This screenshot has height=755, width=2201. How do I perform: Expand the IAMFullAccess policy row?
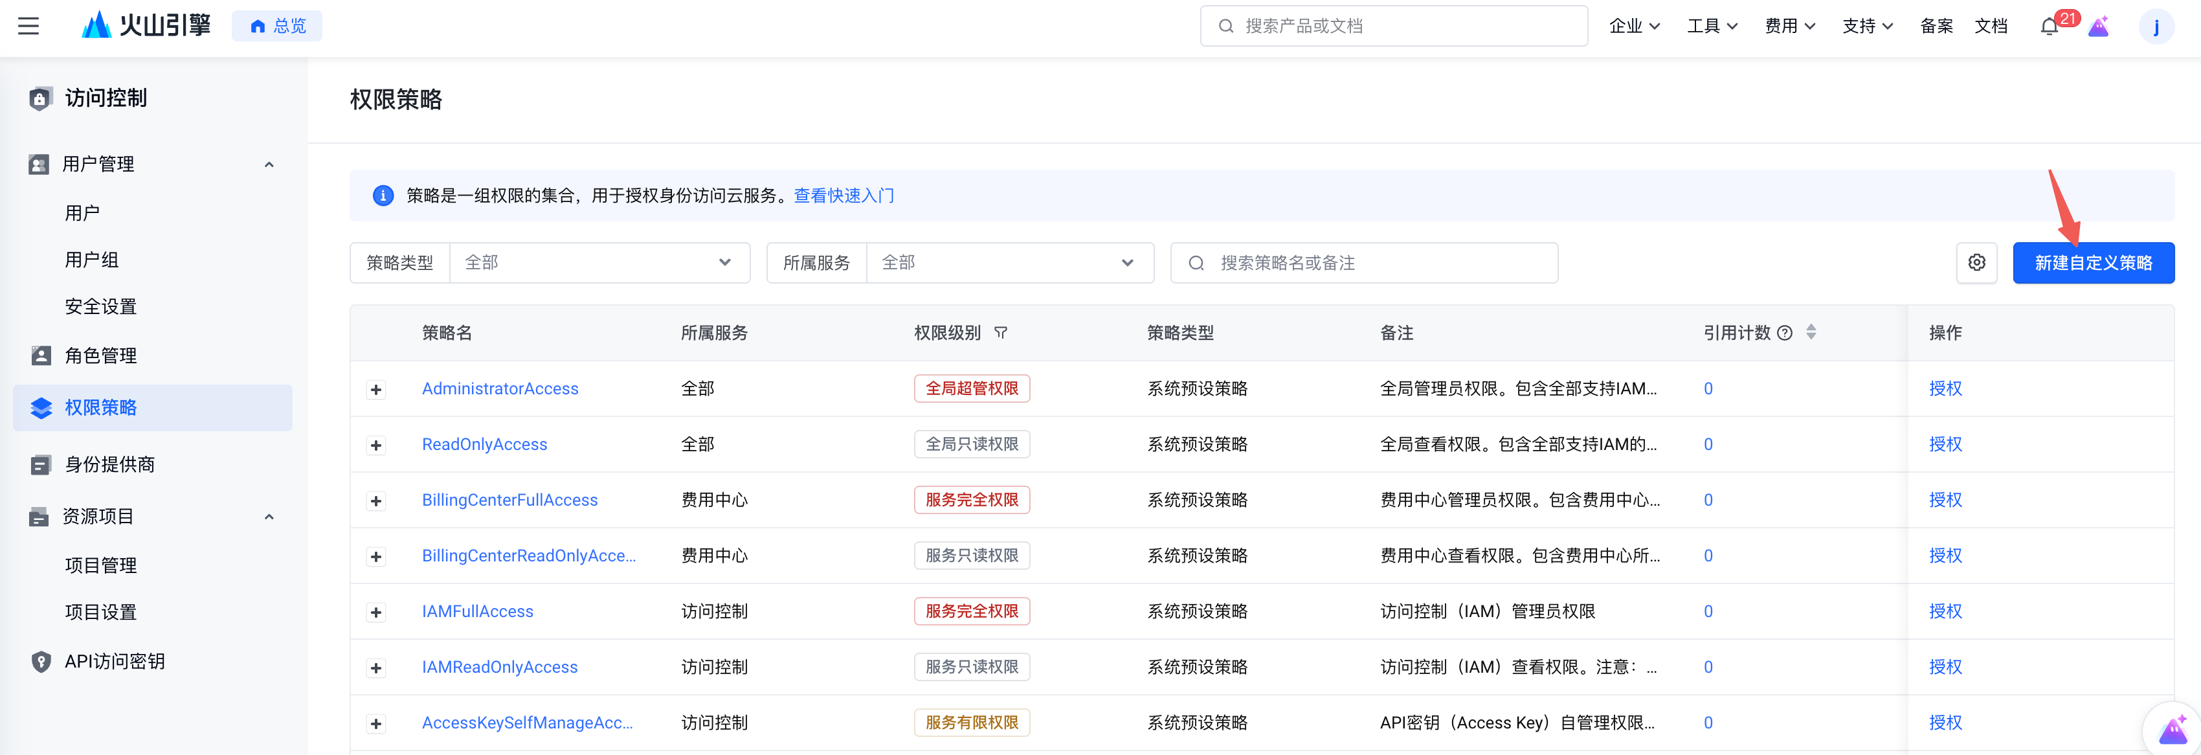(x=376, y=612)
